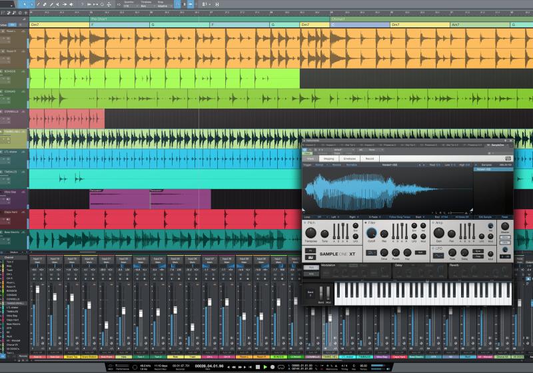Toggle the Amp section power button

pos(433,223)
